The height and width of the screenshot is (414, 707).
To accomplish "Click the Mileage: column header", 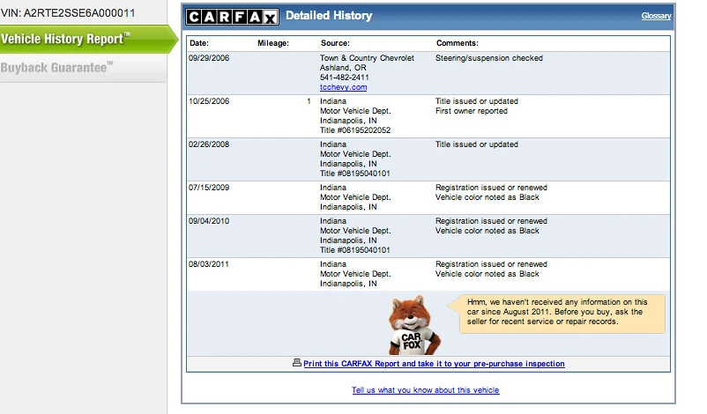I will pos(273,43).
